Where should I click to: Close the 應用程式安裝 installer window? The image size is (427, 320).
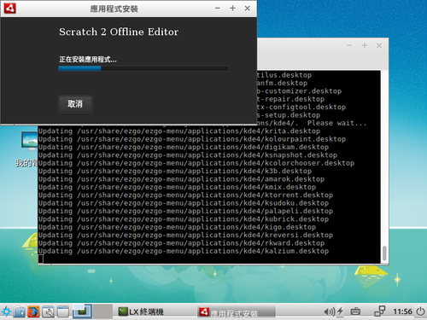pyautogui.click(x=248, y=9)
